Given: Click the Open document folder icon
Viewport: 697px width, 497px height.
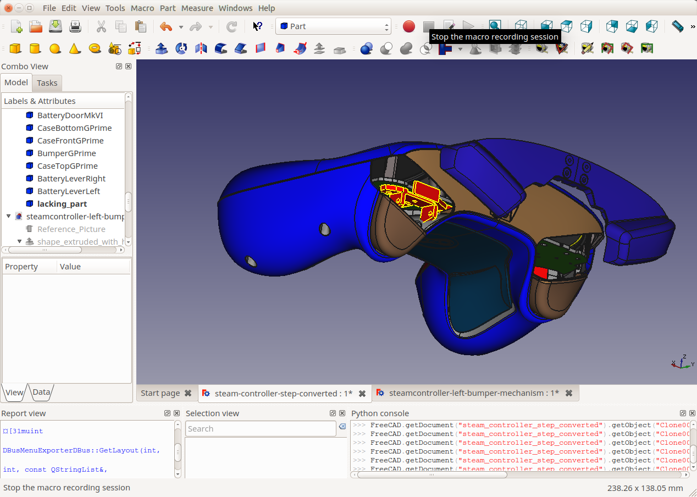Looking at the screenshot, I should (x=36, y=26).
